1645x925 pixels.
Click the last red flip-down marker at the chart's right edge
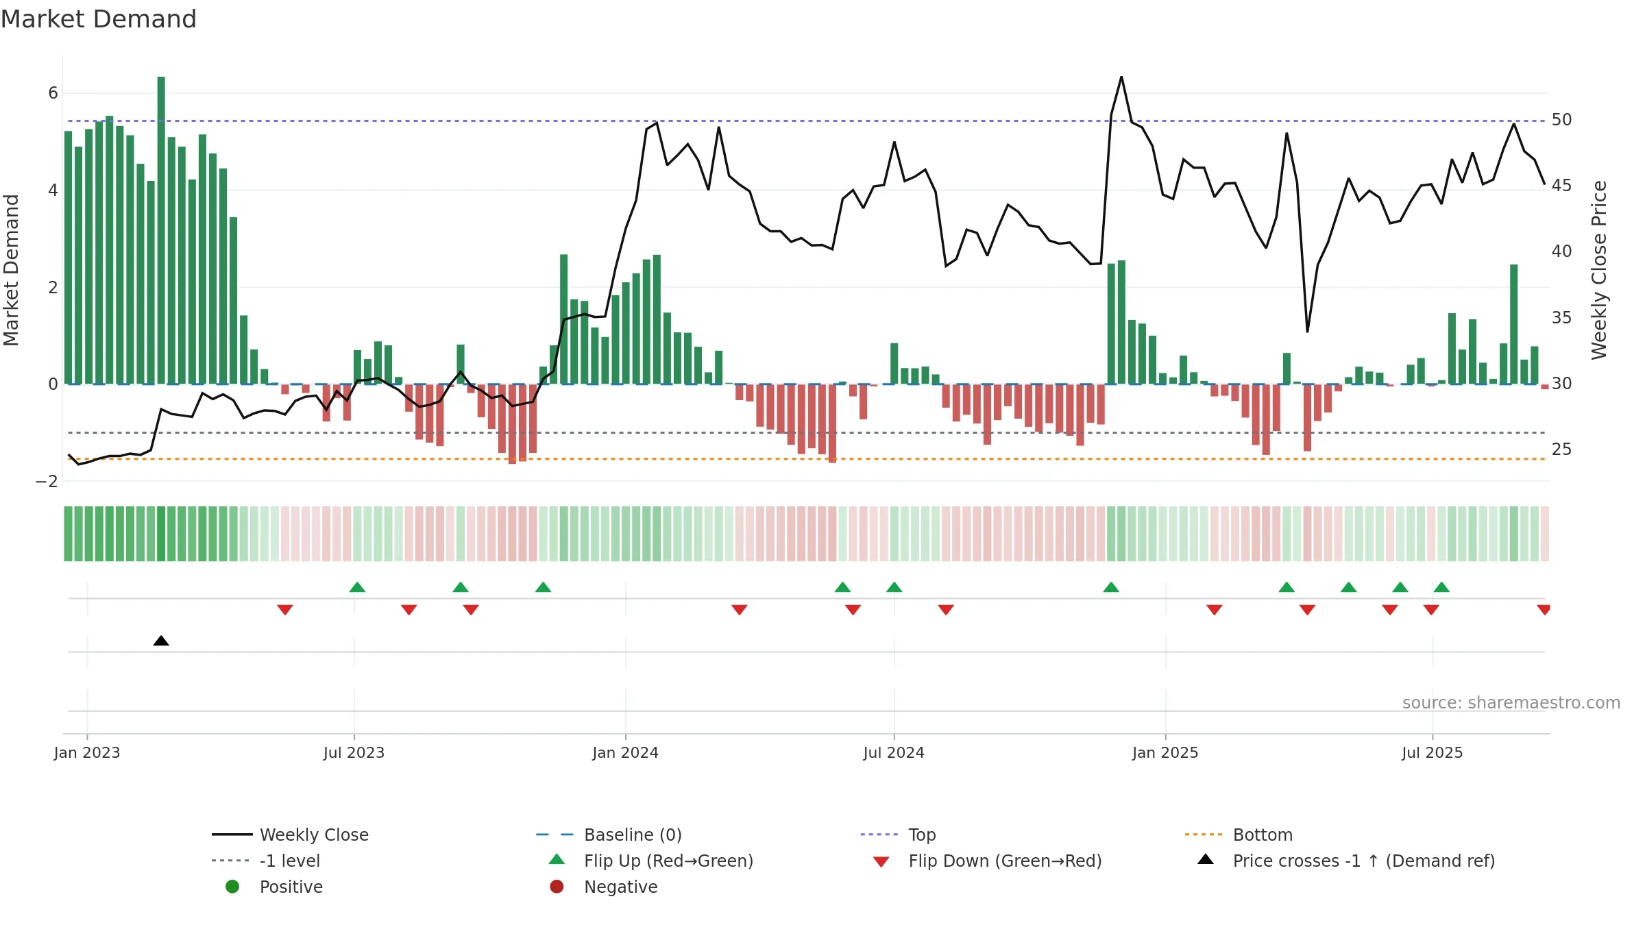pos(1544,610)
